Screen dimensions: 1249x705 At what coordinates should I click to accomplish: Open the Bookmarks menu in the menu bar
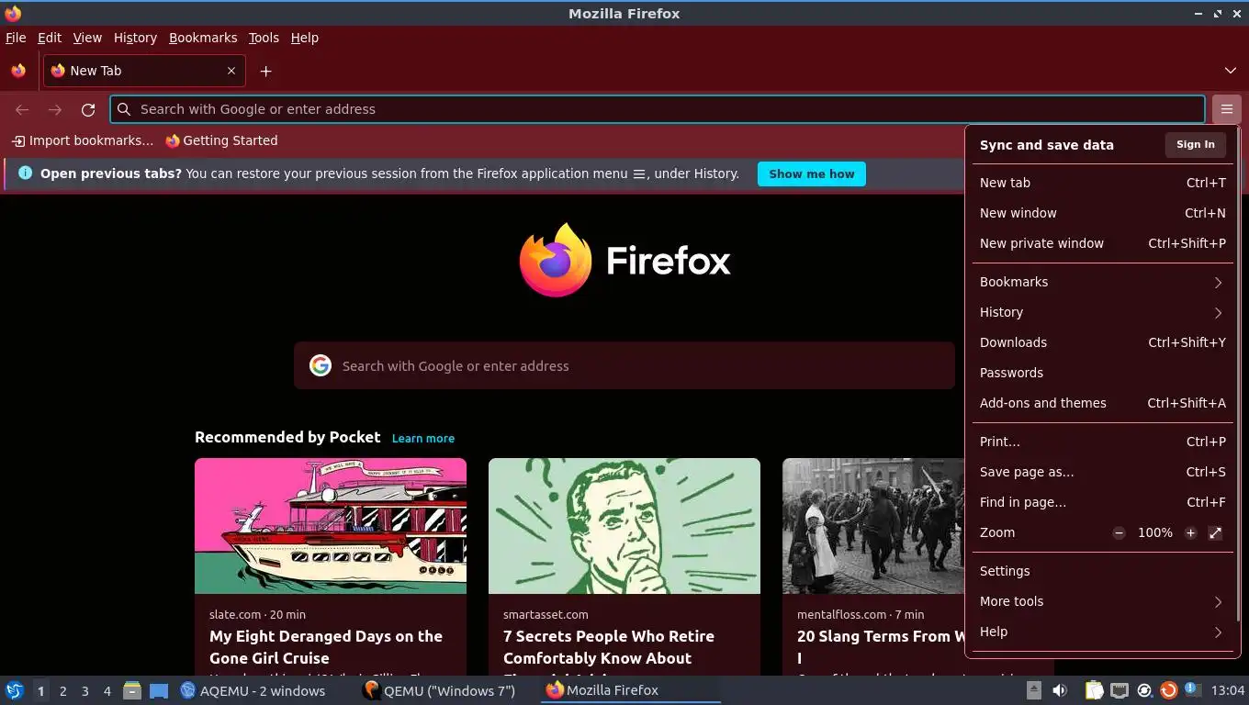coord(203,38)
